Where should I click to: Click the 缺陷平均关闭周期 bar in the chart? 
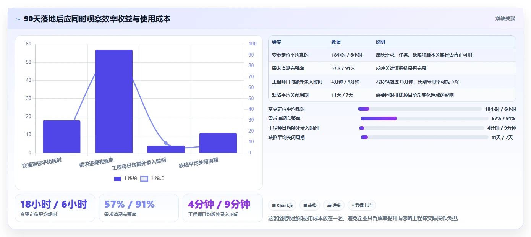(x=218, y=143)
